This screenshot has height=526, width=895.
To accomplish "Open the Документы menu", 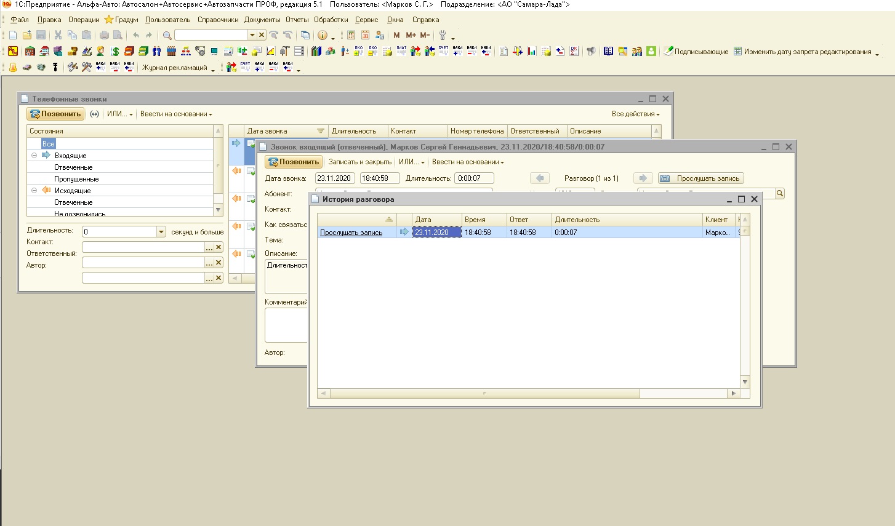I will pyautogui.click(x=262, y=20).
